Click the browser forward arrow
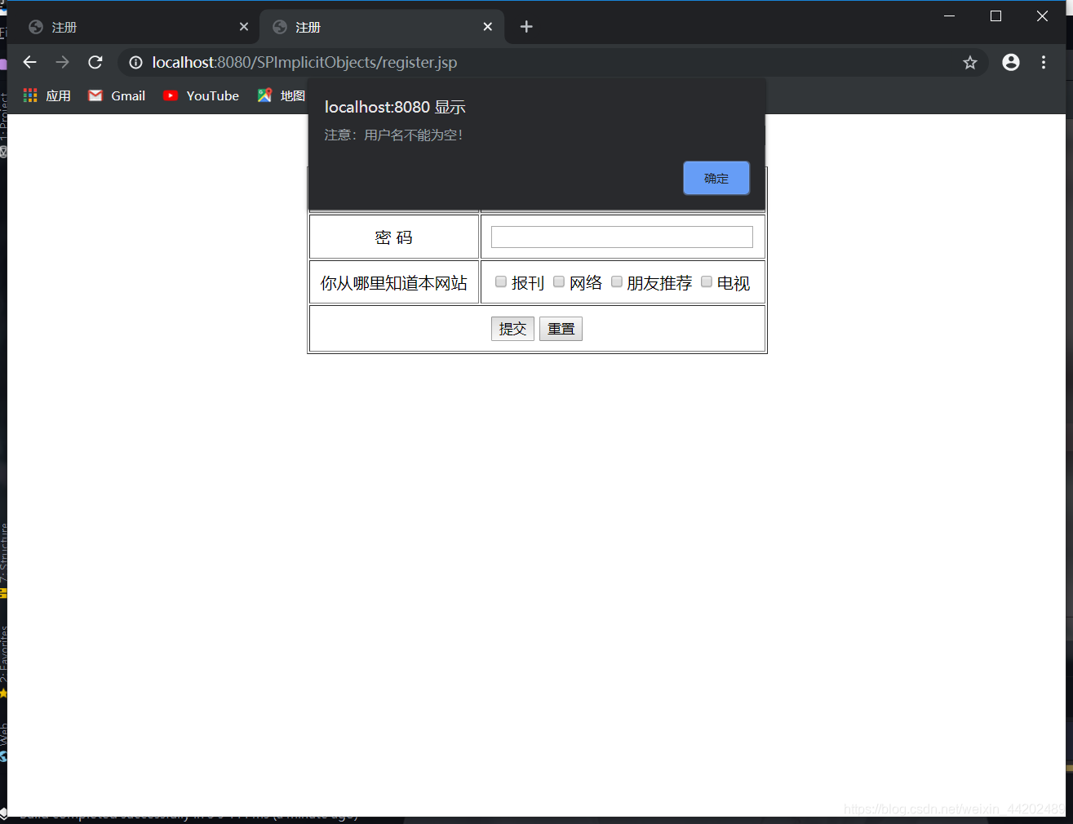 (x=63, y=62)
